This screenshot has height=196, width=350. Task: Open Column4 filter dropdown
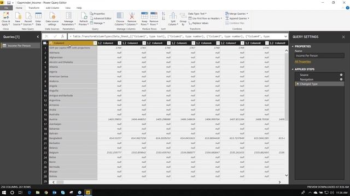click(169, 43)
